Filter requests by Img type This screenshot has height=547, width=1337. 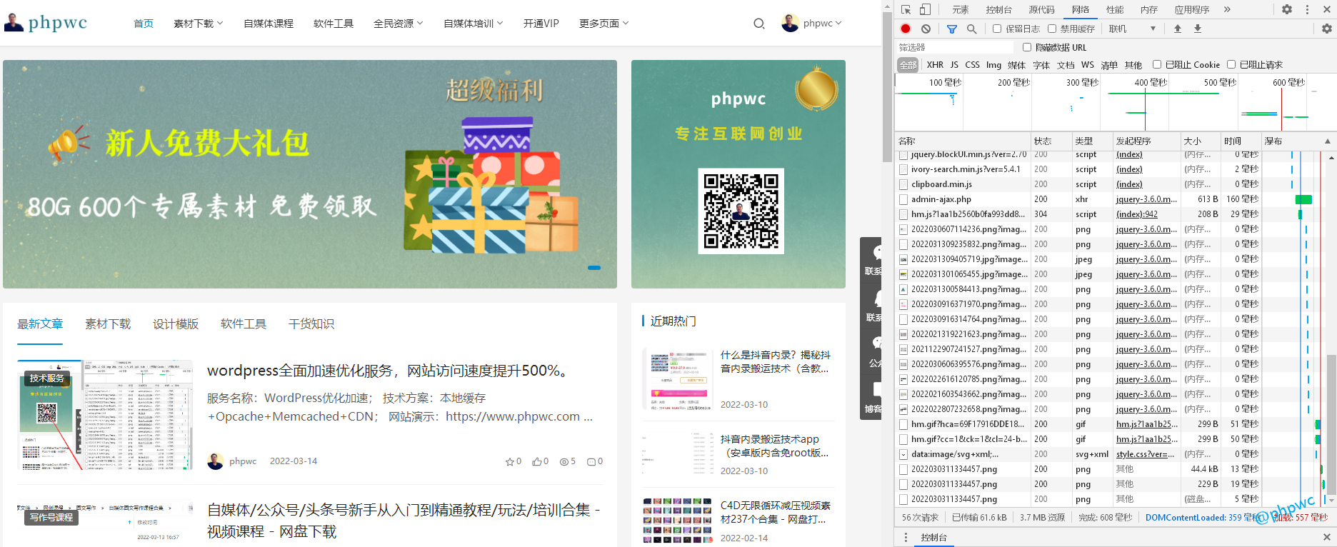(993, 65)
